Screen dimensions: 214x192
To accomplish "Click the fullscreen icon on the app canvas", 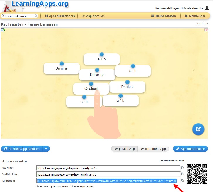I will [206, 30].
